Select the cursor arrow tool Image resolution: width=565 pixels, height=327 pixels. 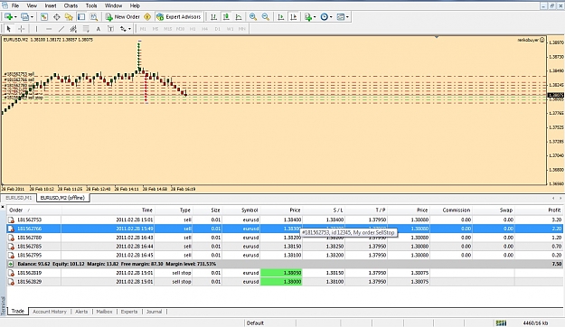[9, 29]
